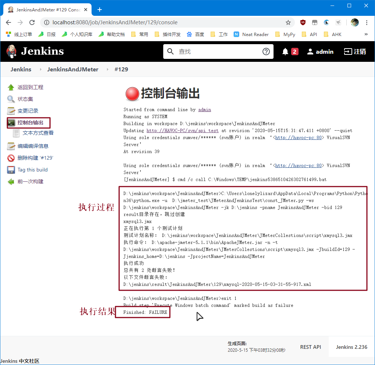Click the site info icon in address bar
This screenshot has width=375, height=365.
47,22
